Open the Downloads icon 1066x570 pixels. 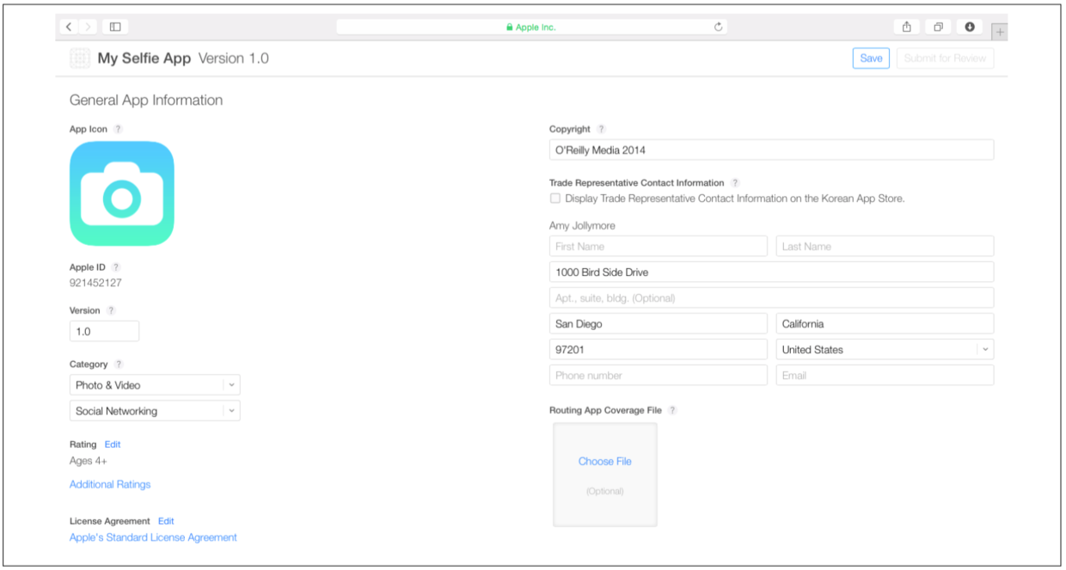click(970, 28)
